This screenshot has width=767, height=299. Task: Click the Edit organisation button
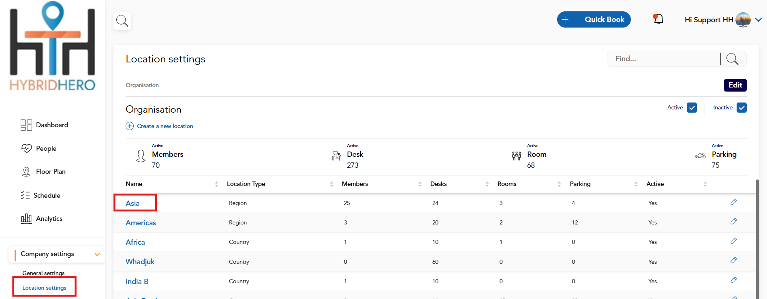[x=735, y=85]
